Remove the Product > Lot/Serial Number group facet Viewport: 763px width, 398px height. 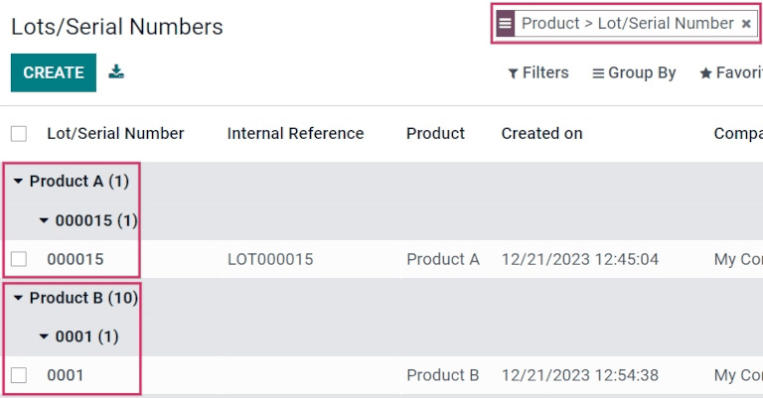click(x=746, y=24)
